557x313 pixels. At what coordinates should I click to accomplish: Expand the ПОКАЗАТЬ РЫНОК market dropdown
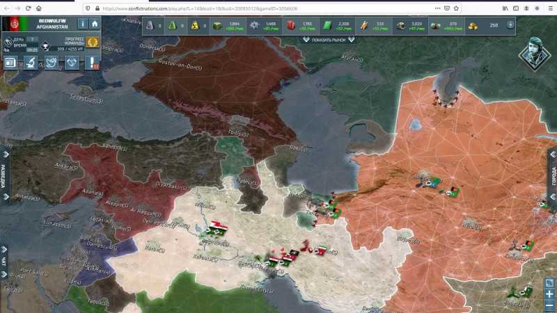(x=329, y=40)
